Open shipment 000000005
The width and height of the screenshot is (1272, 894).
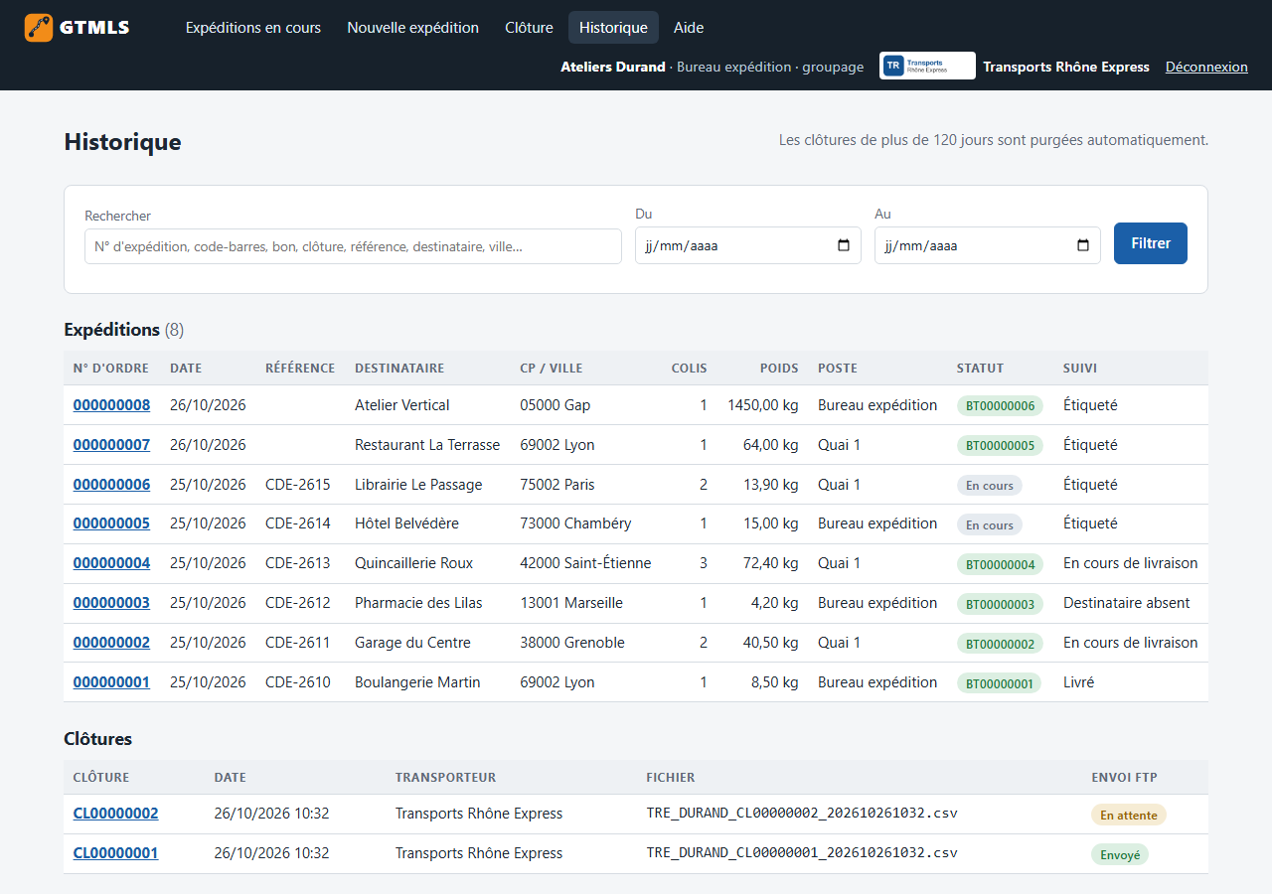(x=111, y=523)
